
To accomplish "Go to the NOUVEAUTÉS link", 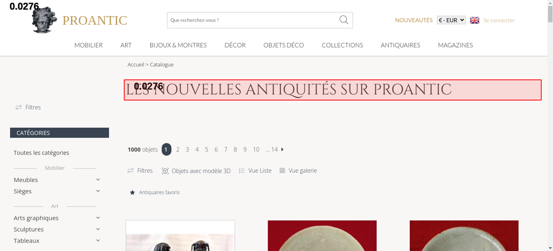I will (414, 20).
